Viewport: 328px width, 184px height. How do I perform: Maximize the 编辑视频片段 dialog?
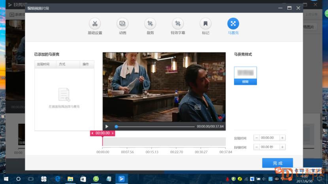(289, 8)
